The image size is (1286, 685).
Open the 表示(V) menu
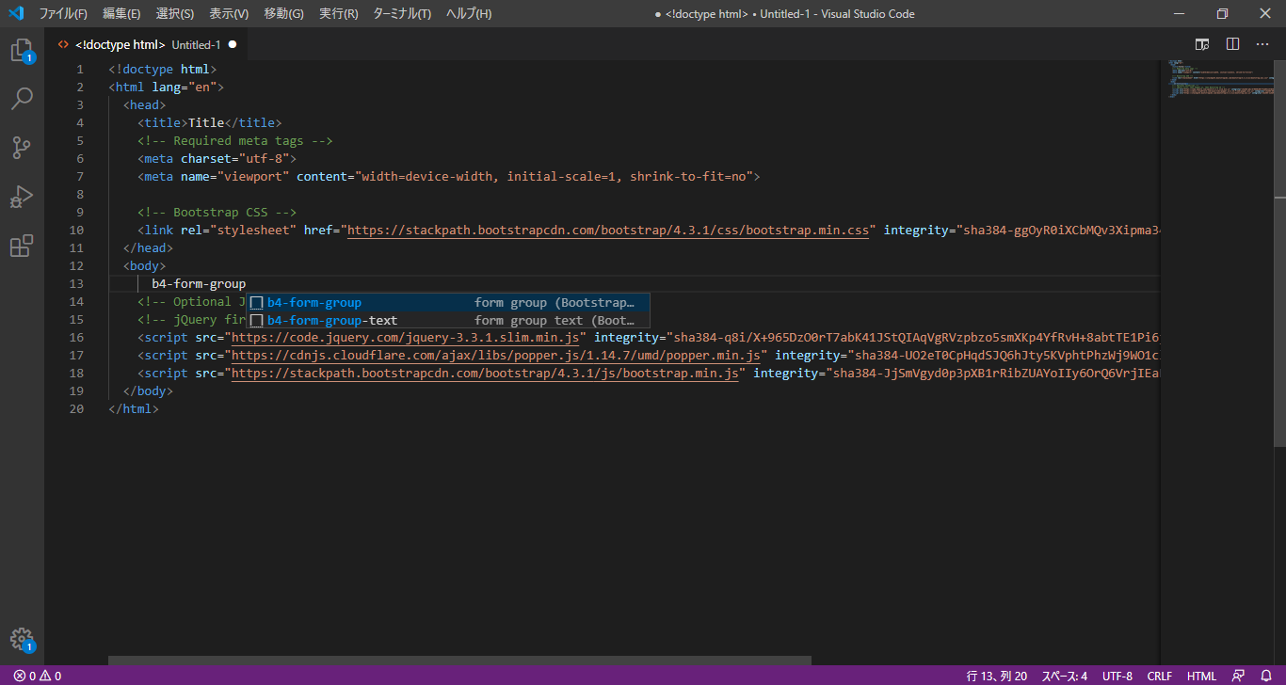coord(229,13)
